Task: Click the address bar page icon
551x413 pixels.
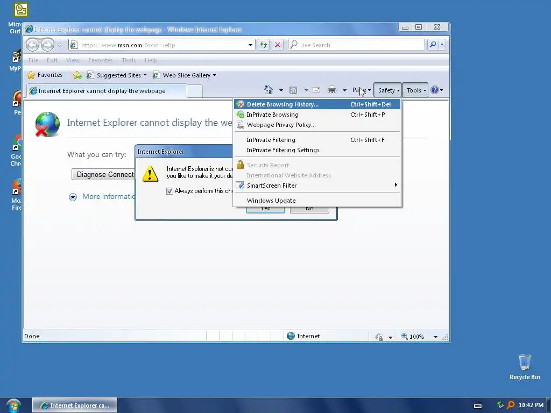Action: coord(74,45)
